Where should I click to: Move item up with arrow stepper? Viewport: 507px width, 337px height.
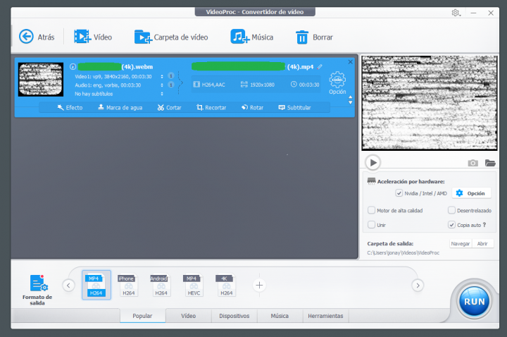[x=350, y=97]
